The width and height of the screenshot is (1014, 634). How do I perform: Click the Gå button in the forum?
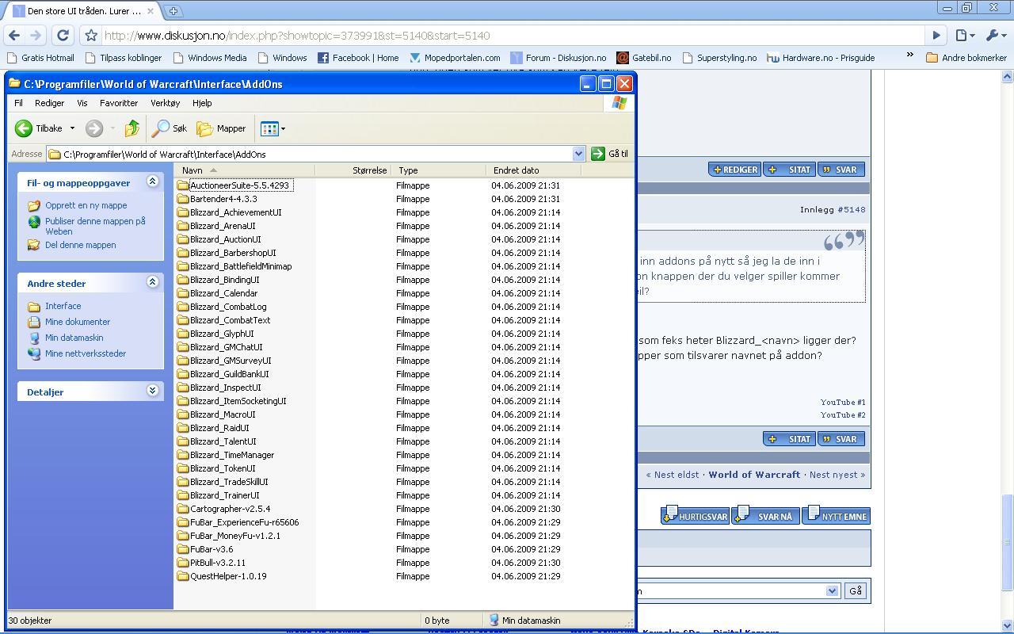(855, 590)
